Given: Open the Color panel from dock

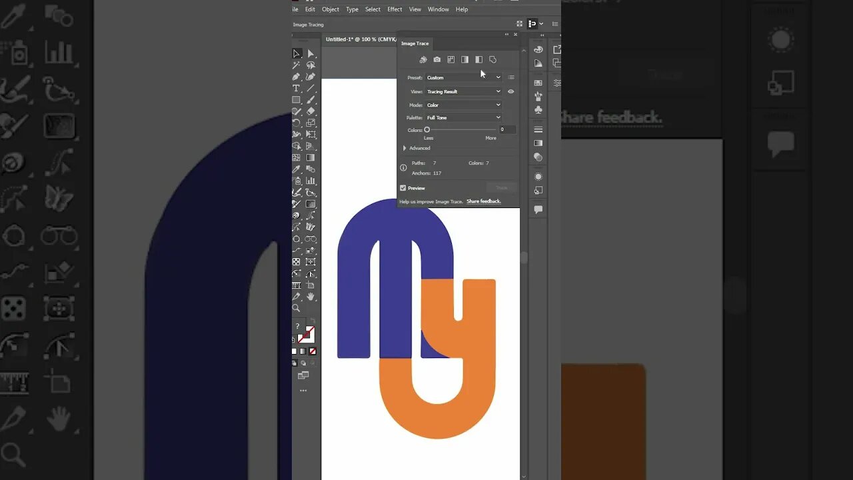Looking at the screenshot, I should pos(538,49).
